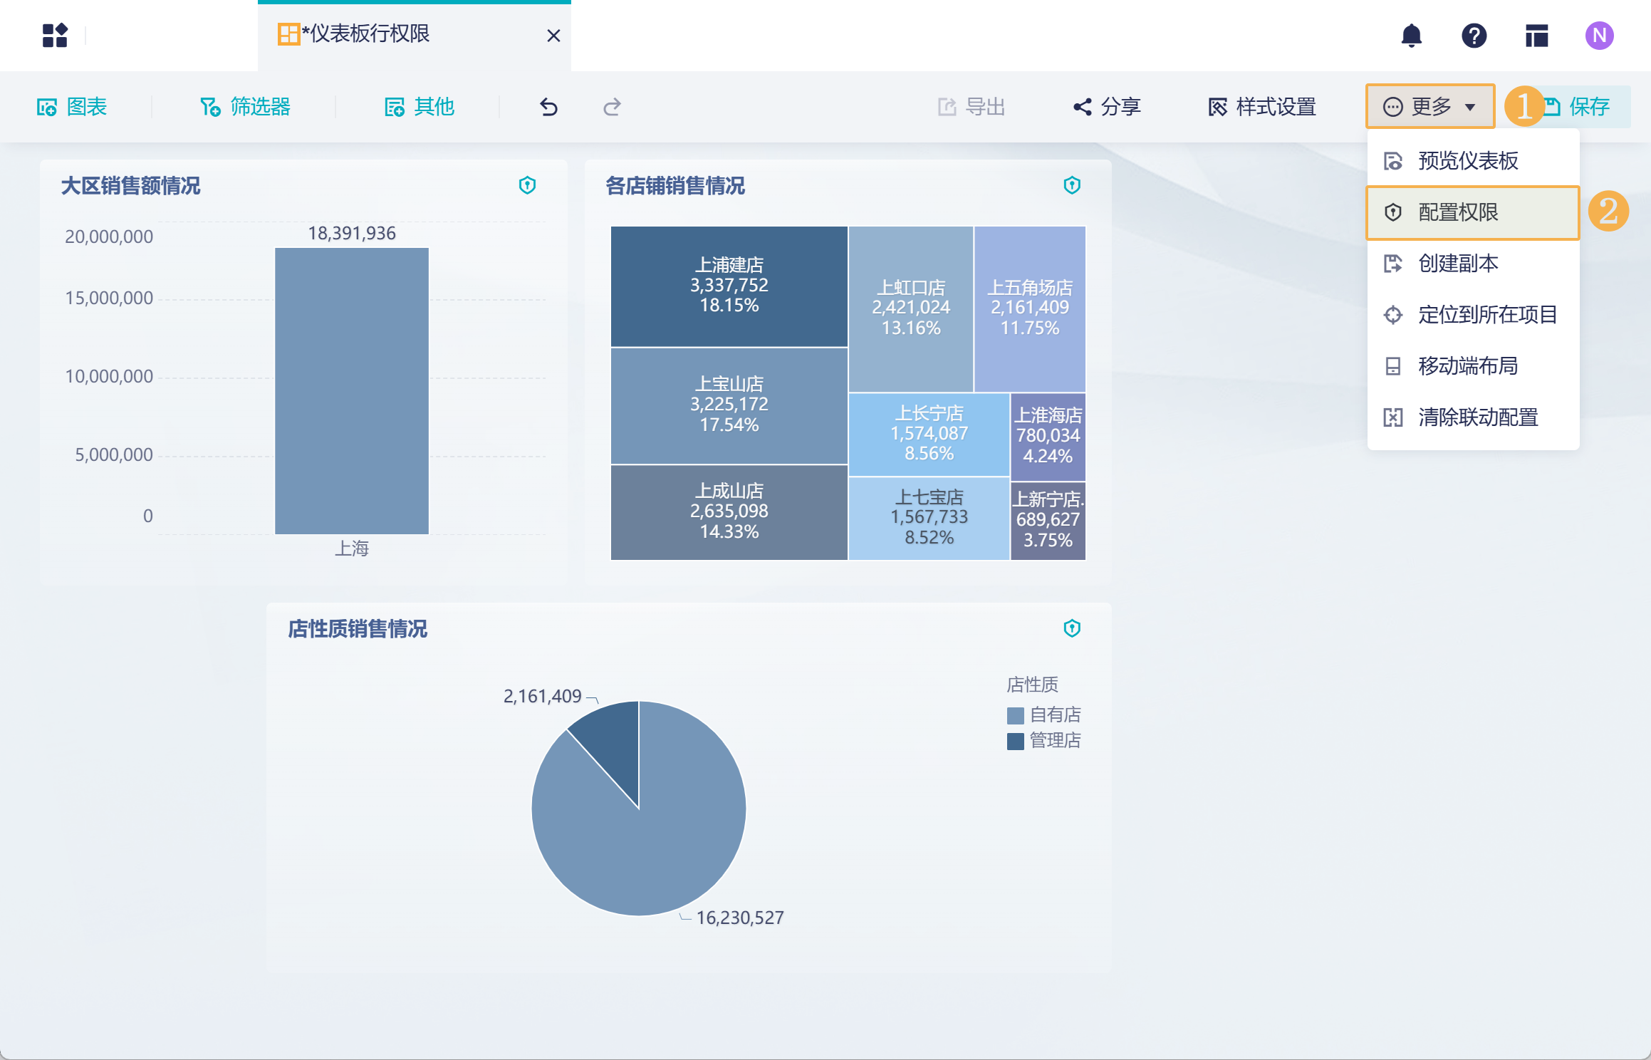Click the 分享 button
The height and width of the screenshot is (1060, 1651).
(x=1108, y=107)
